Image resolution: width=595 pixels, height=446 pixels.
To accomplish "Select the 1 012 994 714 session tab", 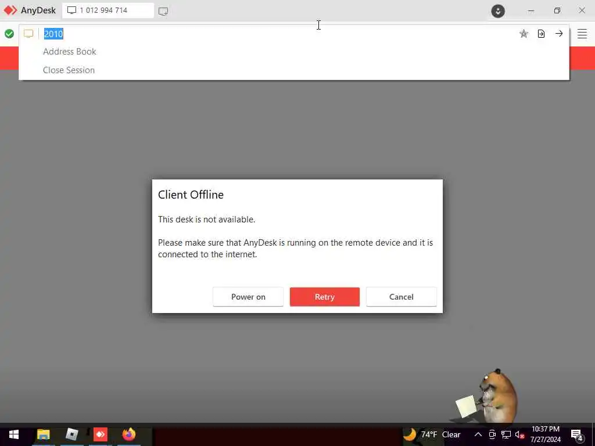I will pos(108,10).
